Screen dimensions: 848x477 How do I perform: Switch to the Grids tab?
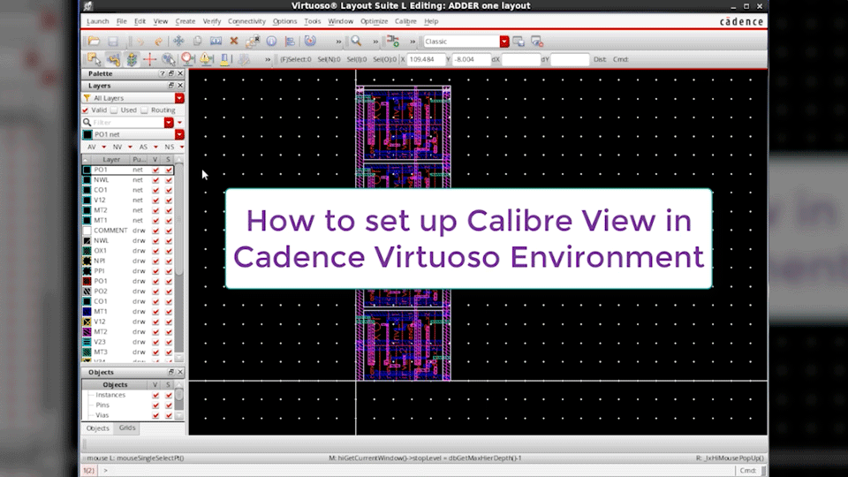pyautogui.click(x=127, y=428)
